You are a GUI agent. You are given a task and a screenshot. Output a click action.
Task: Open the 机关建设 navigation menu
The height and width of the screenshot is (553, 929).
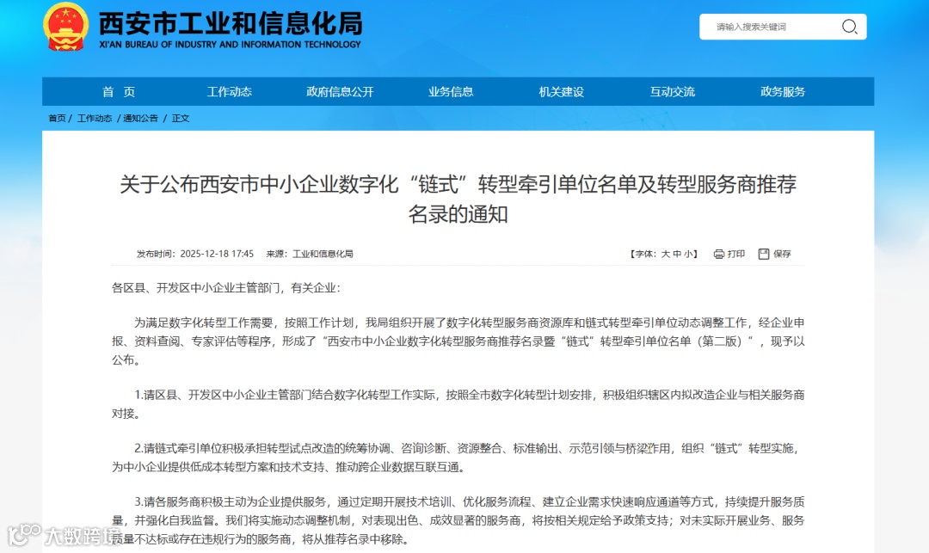(562, 92)
